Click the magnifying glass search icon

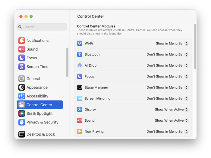20,27
